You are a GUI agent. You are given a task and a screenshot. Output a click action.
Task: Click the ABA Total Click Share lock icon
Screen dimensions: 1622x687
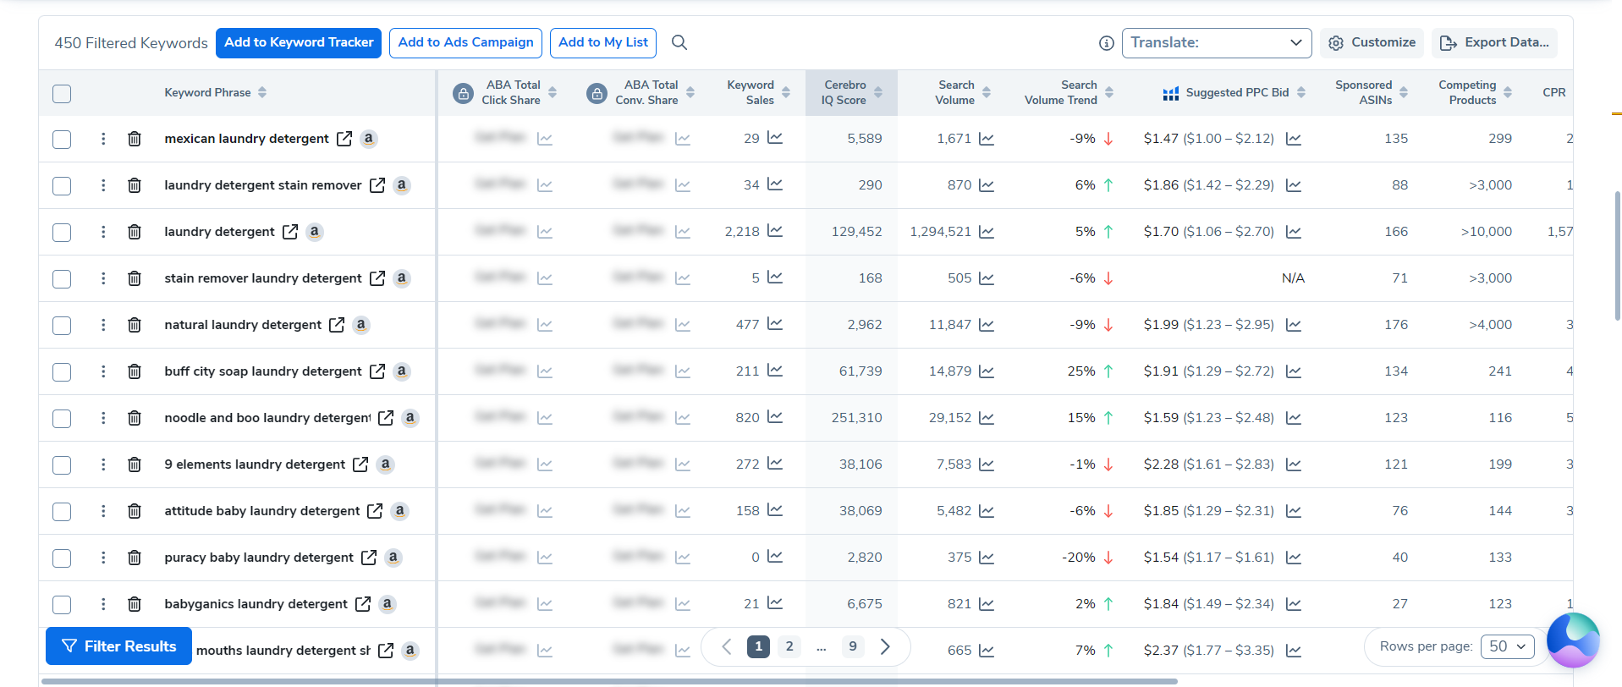click(463, 93)
